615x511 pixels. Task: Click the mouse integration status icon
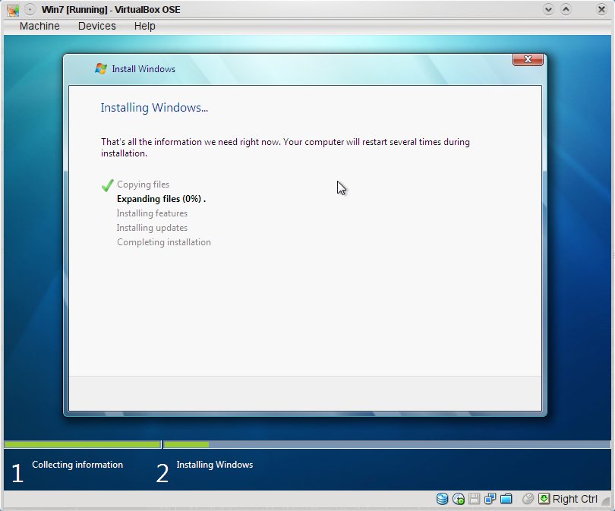point(528,499)
